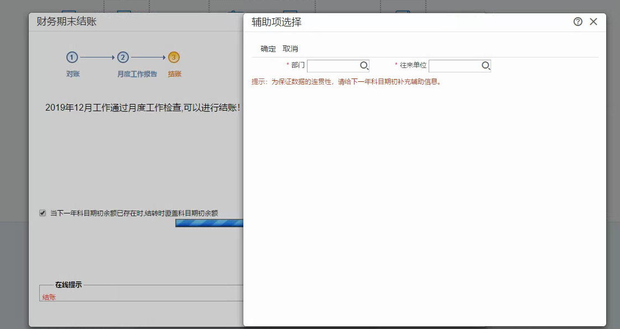Screen dimensions: 620x329
Task: Close the 辅助项选择 dialog
Action: pyautogui.click(x=593, y=22)
